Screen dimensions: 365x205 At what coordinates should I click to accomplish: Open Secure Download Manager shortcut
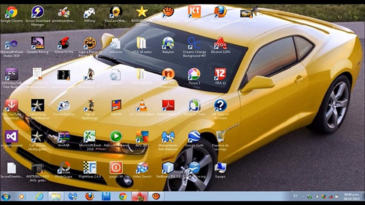[38, 12]
